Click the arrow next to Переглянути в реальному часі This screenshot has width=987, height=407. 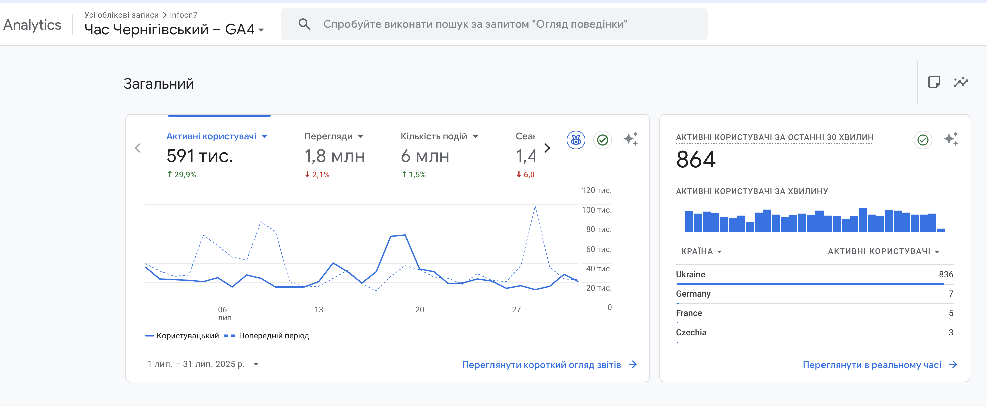(x=953, y=364)
